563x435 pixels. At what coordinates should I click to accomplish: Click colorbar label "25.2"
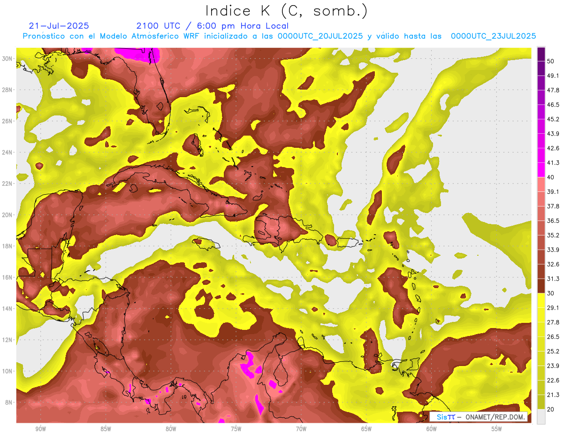point(553,351)
